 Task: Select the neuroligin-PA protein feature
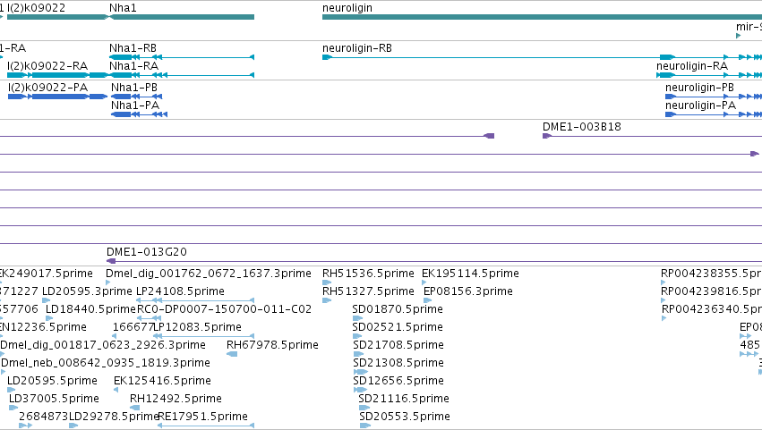point(714,114)
